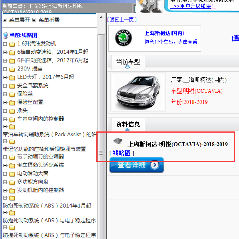
Task: Select 插头 tree label
Action: pos(22,110)
